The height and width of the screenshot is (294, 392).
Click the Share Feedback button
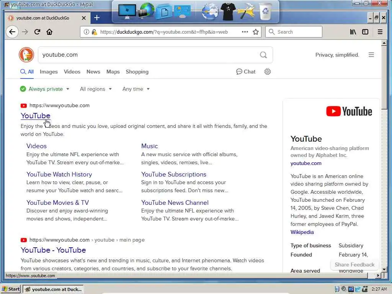(x=354, y=265)
